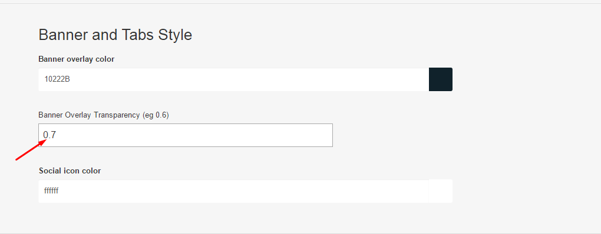Select the field holding hex code ffffff

click(x=233, y=191)
